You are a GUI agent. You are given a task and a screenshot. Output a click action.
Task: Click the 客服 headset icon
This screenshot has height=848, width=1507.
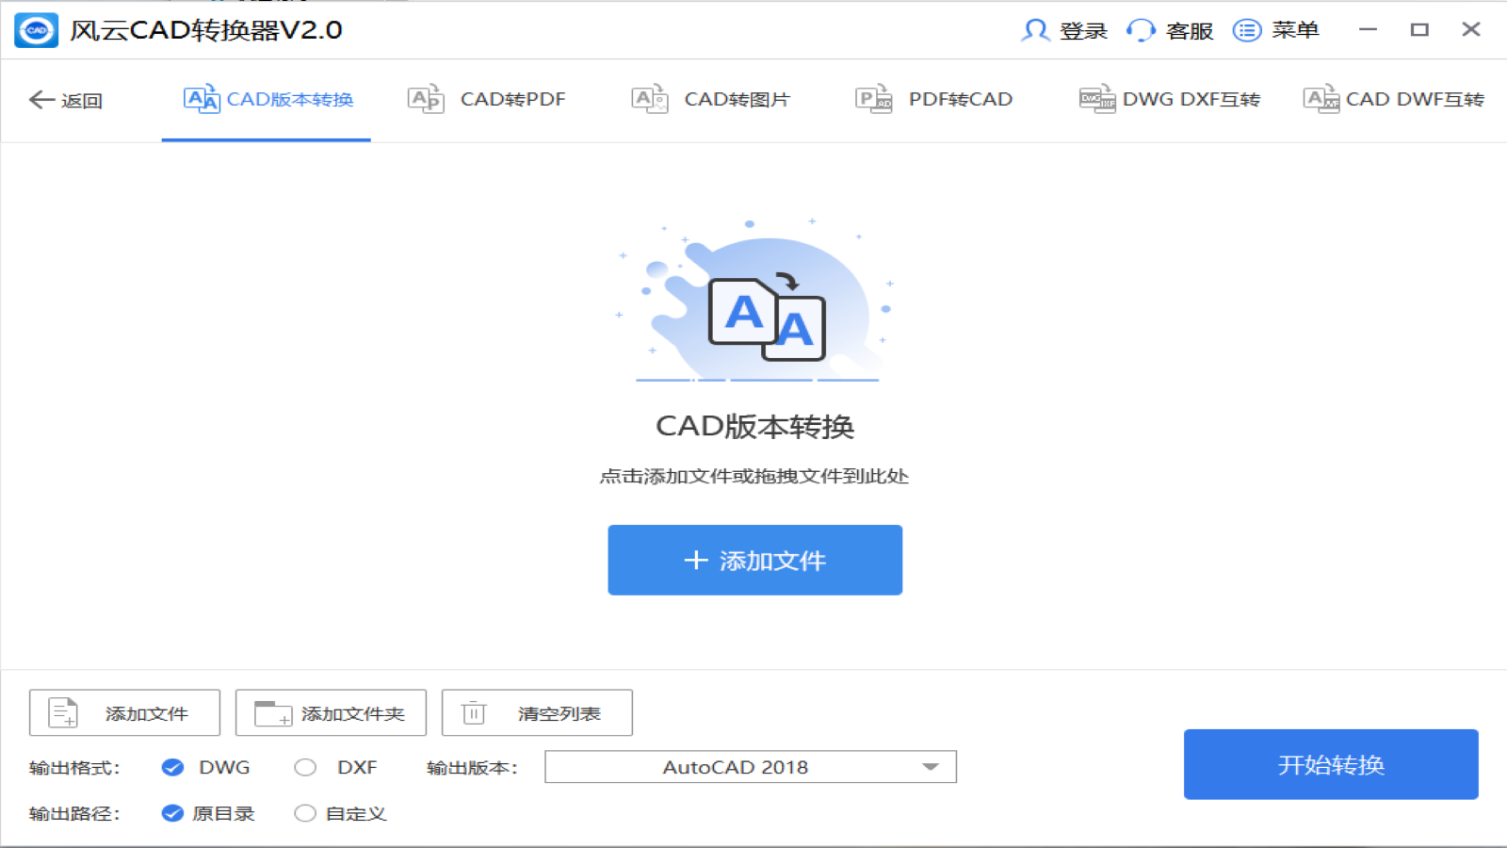tap(1140, 29)
